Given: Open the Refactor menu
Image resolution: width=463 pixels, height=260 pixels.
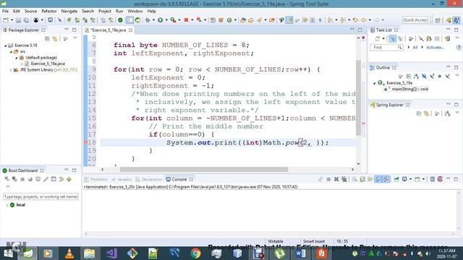Looking at the screenshot, I should 49,12.
